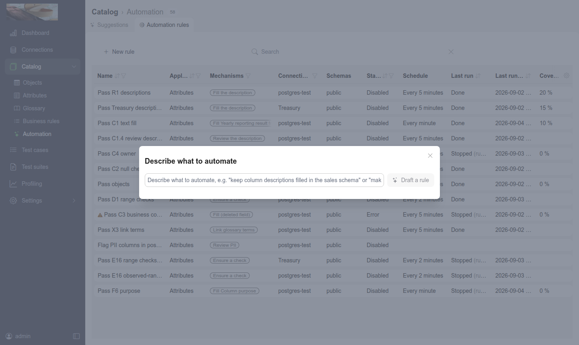579x345 pixels.
Task: Open the Flag PII columns in pos… rule
Action: pos(129,245)
